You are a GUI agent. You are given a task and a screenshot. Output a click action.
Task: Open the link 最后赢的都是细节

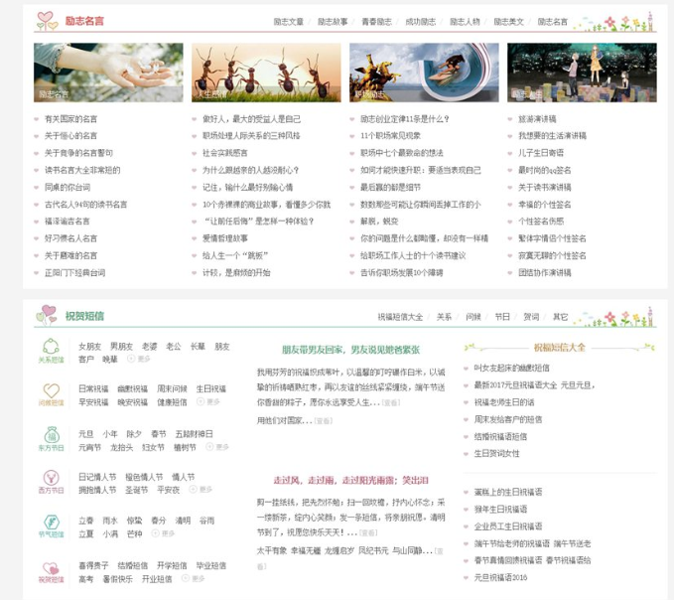pyautogui.click(x=390, y=187)
